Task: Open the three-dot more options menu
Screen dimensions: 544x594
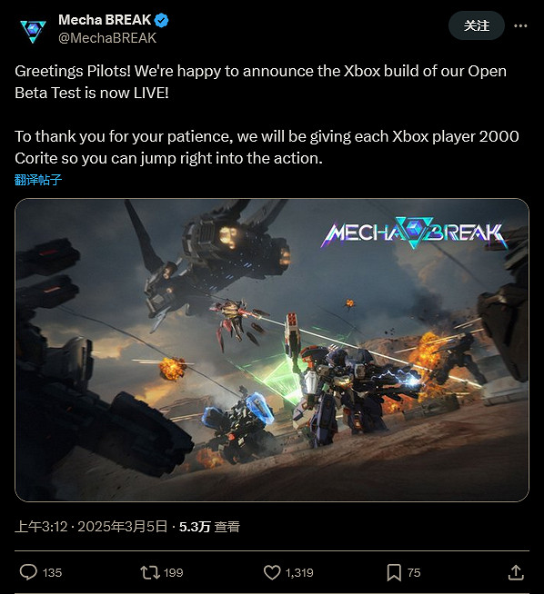Action: (520, 25)
